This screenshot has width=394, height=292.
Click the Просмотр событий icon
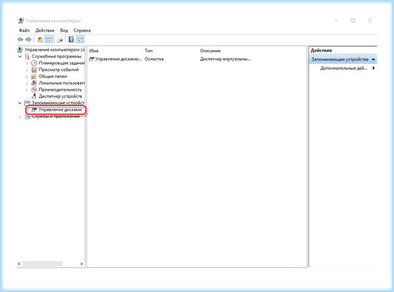(x=34, y=70)
